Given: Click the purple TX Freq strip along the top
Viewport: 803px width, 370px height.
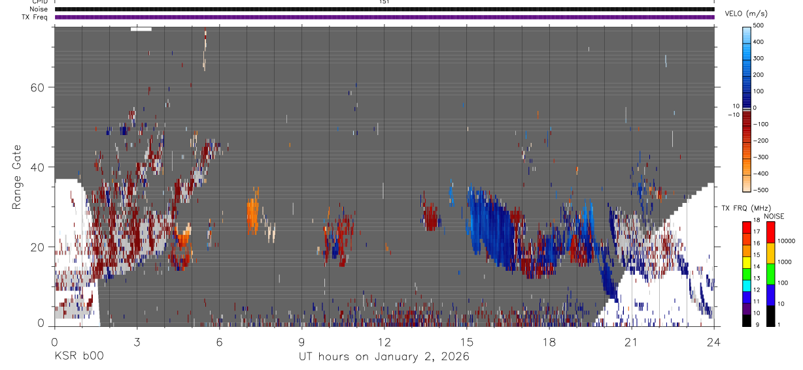Looking at the screenshot, I should tap(384, 17).
